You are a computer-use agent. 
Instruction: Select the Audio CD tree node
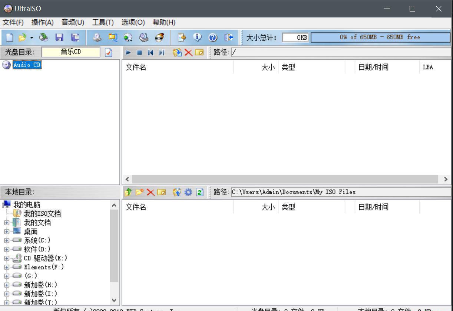27,65
